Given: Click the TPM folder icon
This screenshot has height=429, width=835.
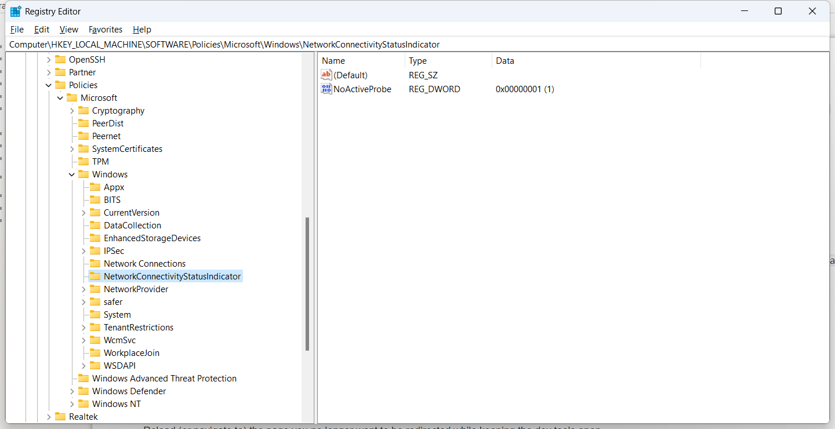Looking at the screenshot, I should (84, 161).
